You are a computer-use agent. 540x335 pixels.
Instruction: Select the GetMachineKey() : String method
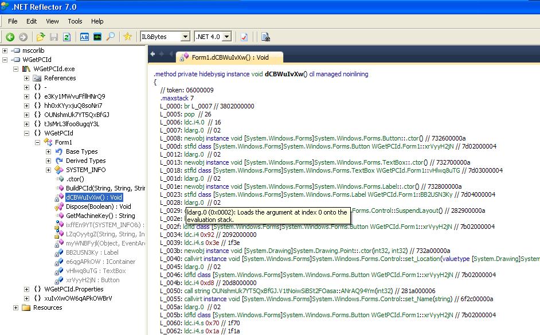[x=100, y=216]
